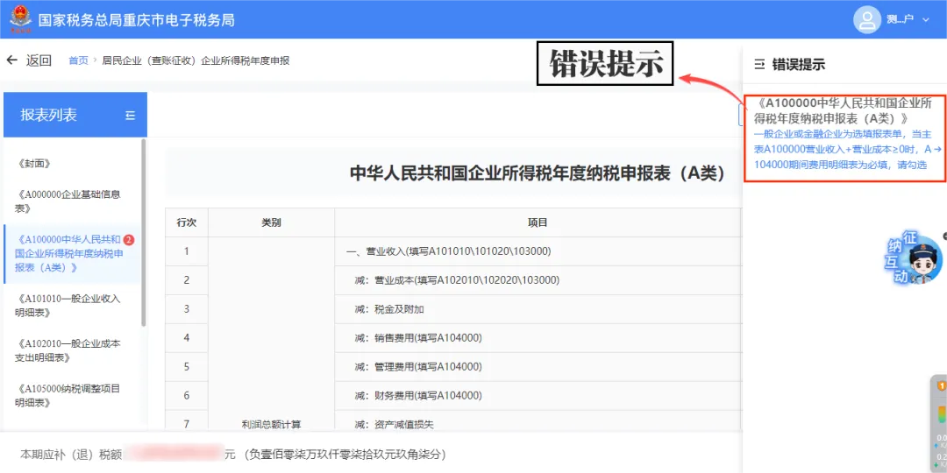Open A000000企业基础信息表 in the list
This screenshot has width=947, height=473.
pyautogui.click(x=68, y=201)
